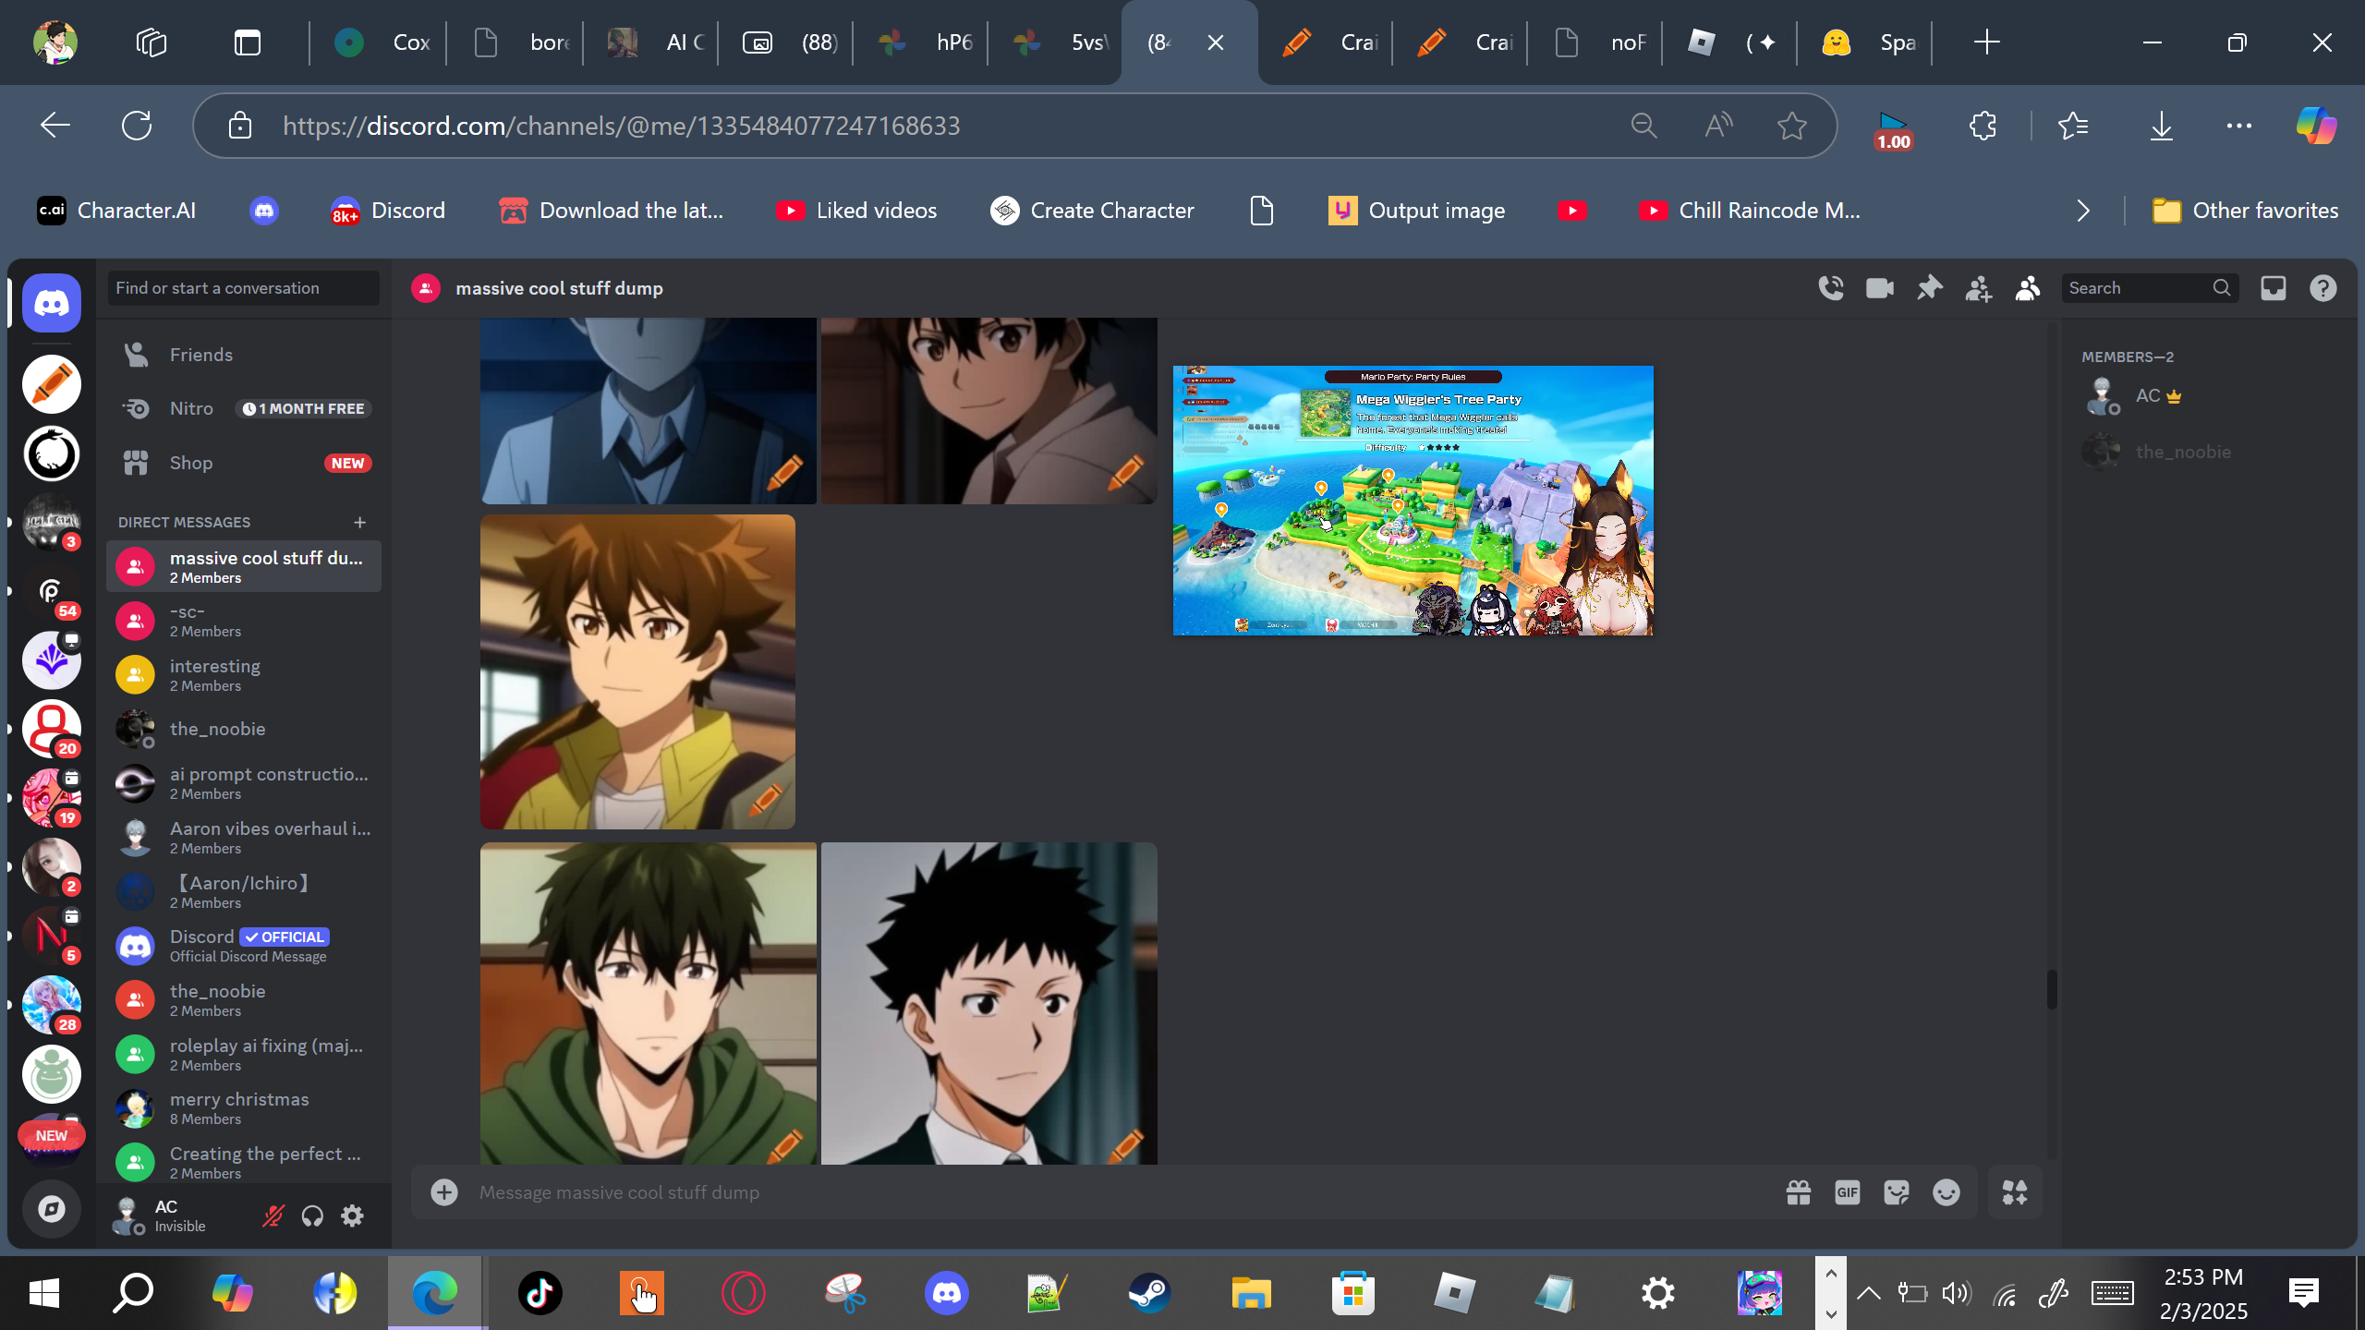Start a video call in the group
Viewport: 2365px width, 1330px height.
tap(1880, 288)
